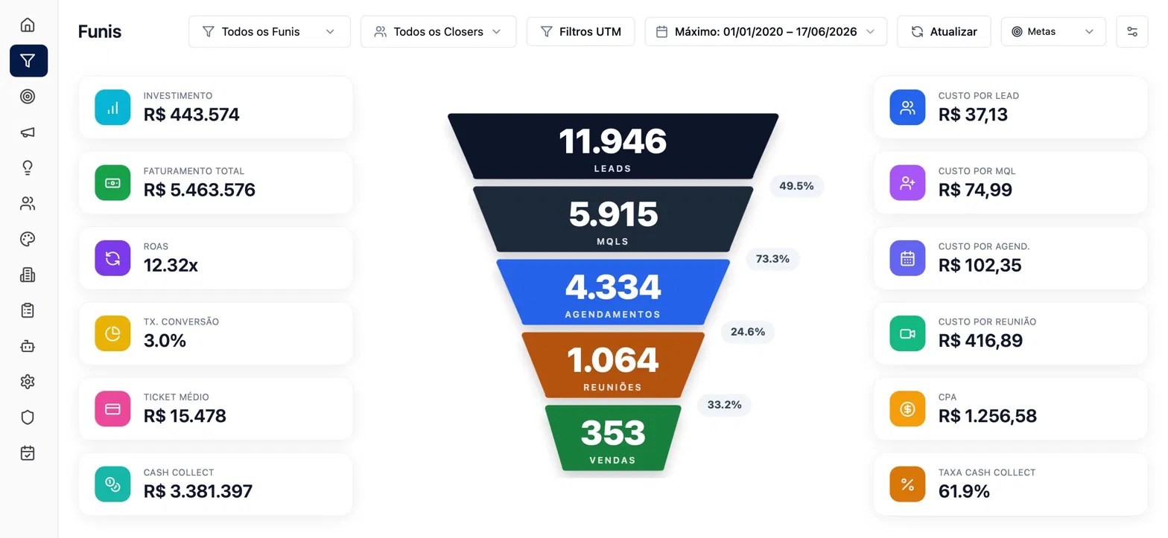1168x538 pixels.
Task: Open the settings gear sidebar icon
Action: tap(28, 382)
